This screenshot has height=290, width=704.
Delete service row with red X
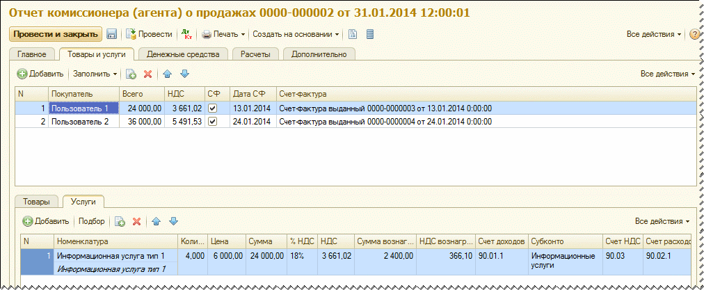point(136,221)
